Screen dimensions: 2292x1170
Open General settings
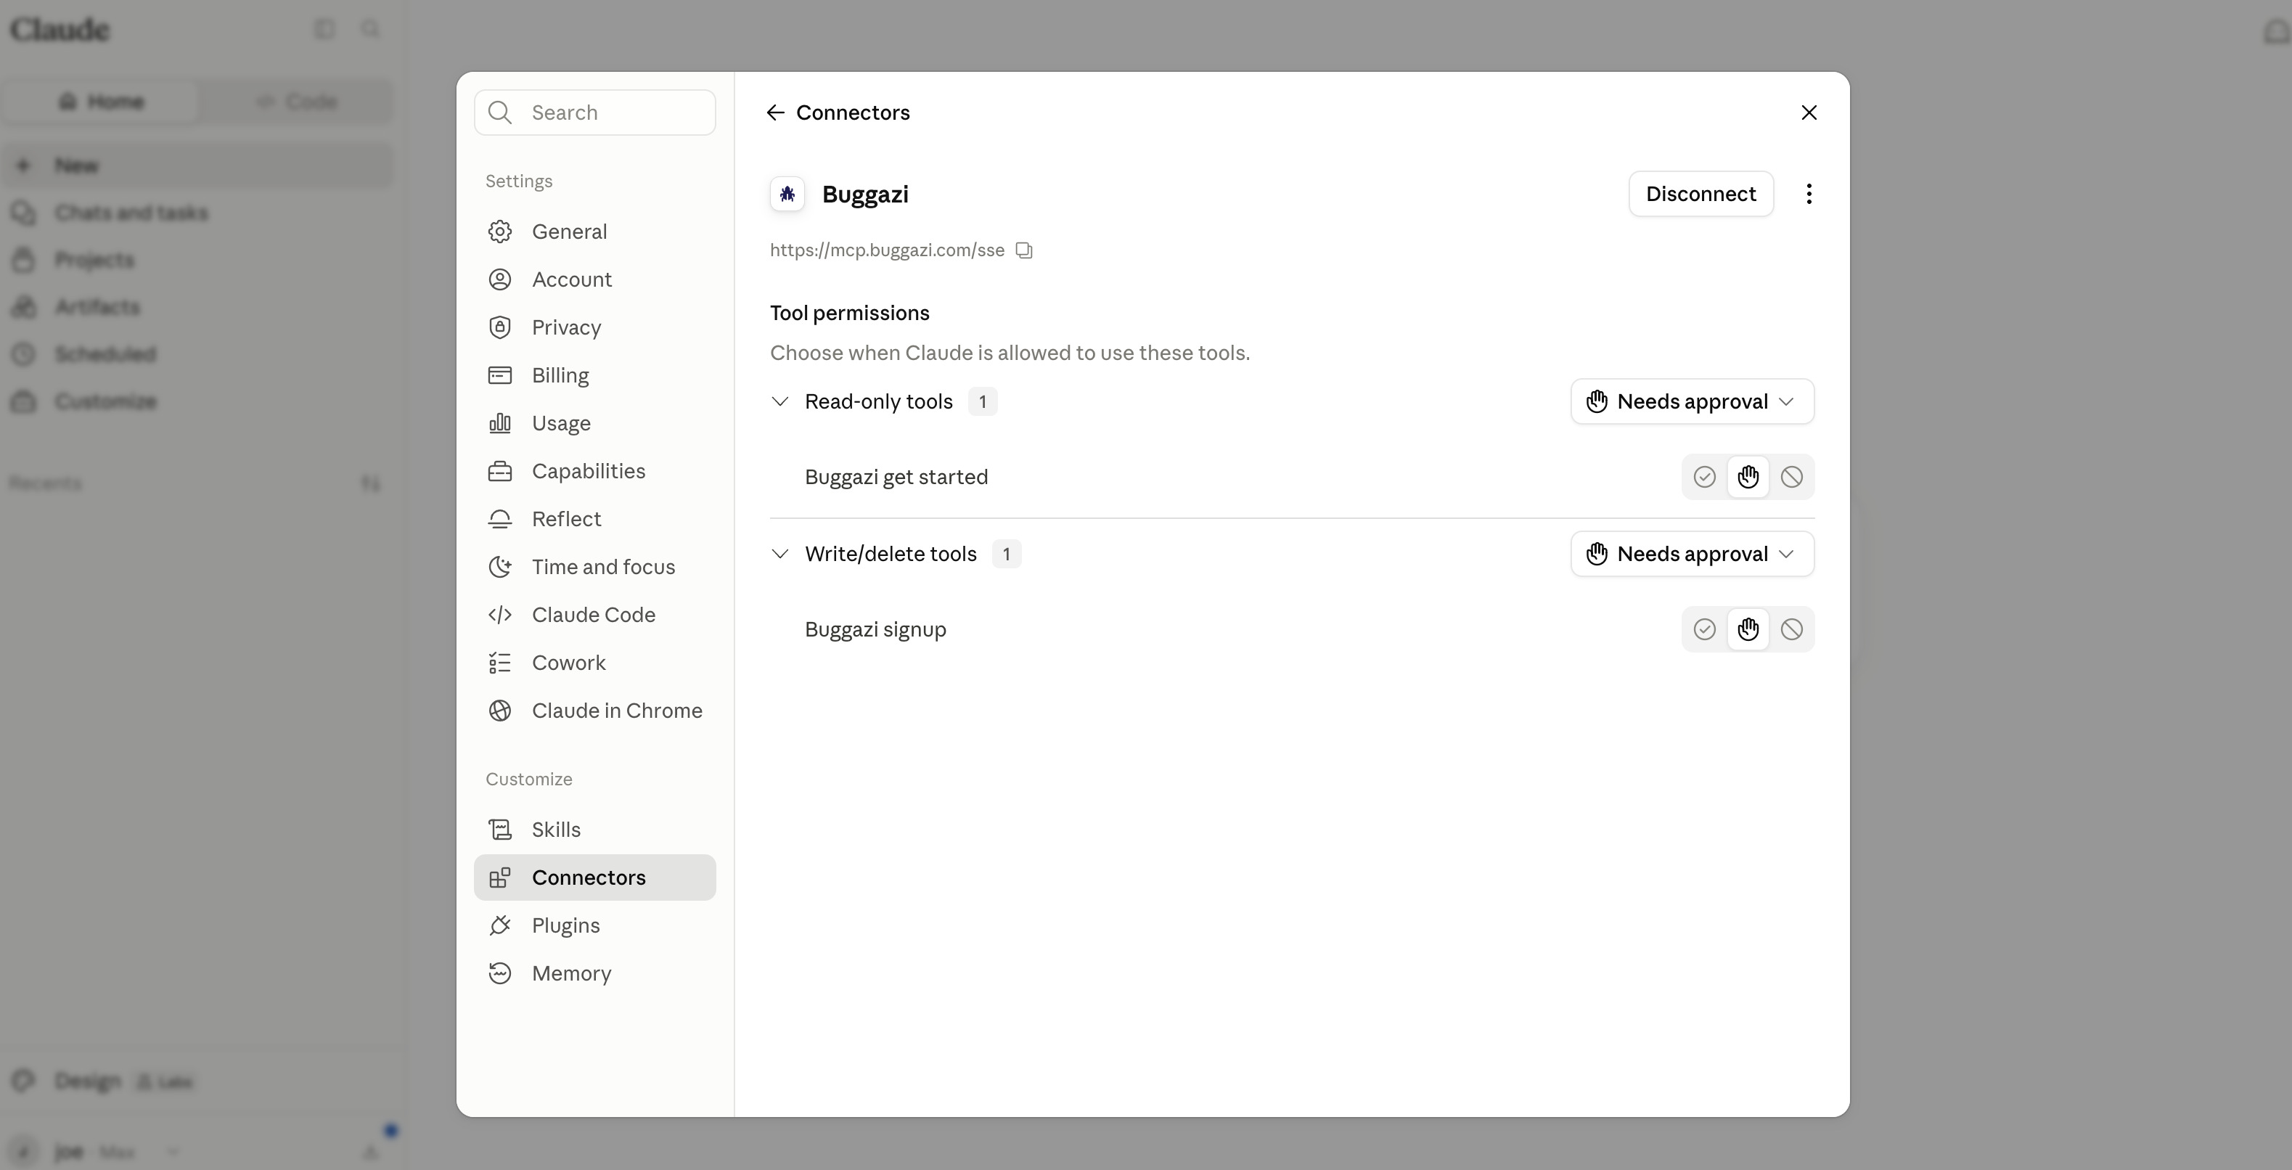coord(594,232)
